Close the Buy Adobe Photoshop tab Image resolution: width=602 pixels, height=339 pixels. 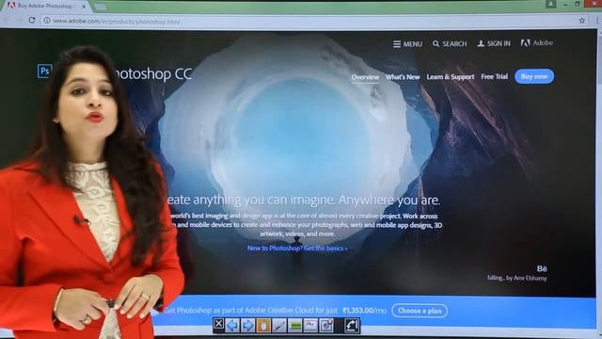coord(84,7)
